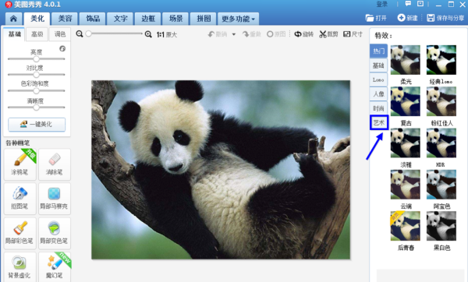
Task: Switch to the 调色 tab
Action: point(60,34)
